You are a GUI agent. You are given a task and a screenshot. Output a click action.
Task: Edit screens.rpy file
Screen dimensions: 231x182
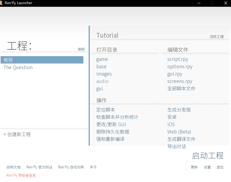point(180,81)
